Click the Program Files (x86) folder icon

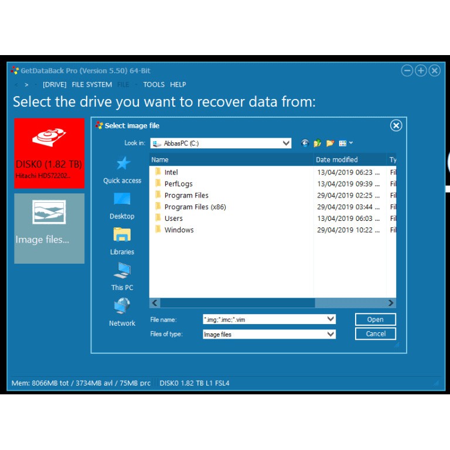[158, 206]
